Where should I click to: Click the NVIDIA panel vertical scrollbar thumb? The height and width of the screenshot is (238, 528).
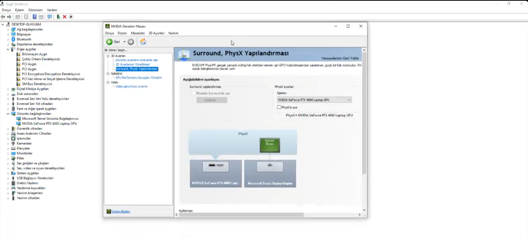click(x=364, y=113)
